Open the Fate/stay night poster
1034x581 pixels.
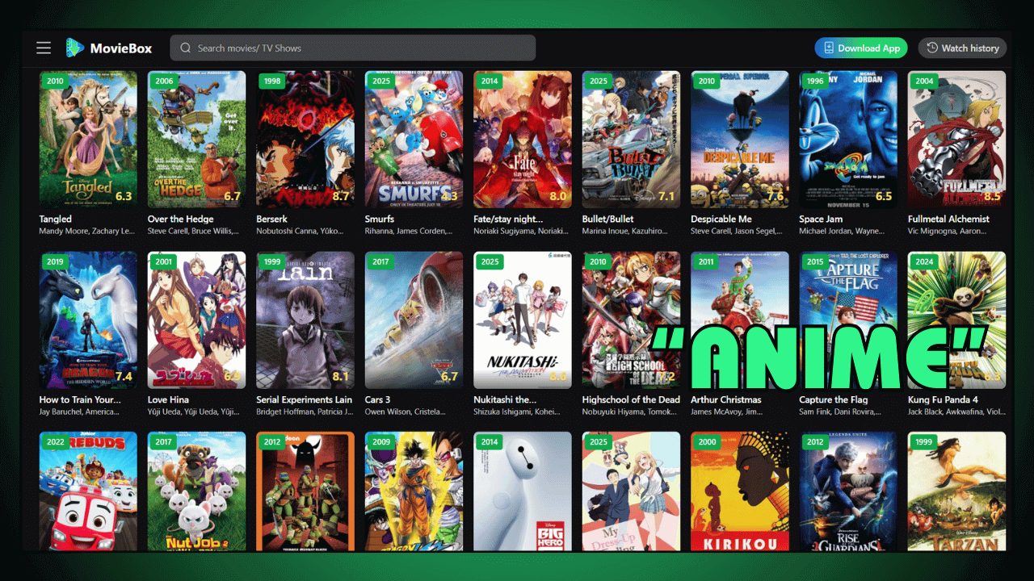pyautogui.click(x=523, y=140)
